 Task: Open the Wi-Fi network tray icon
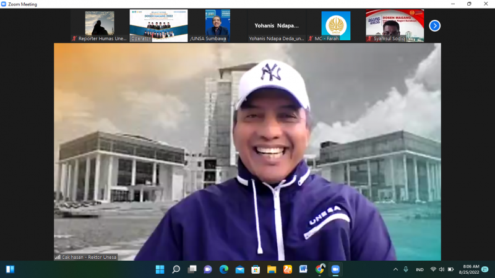point(433,269)
